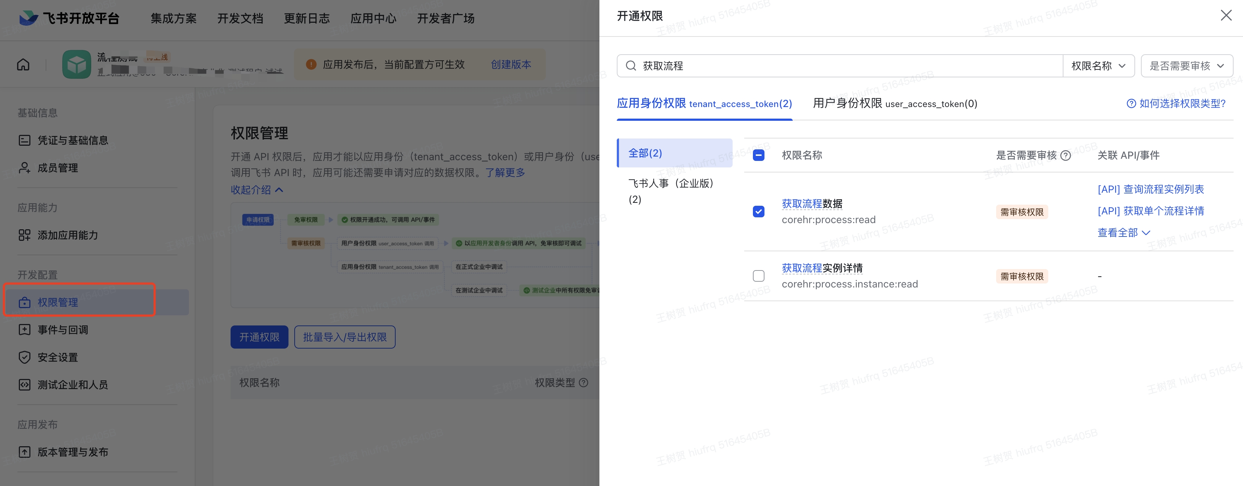Check the 获取流程实例详情 permission checkbox

pyautogui.click(x=759, y=276)
